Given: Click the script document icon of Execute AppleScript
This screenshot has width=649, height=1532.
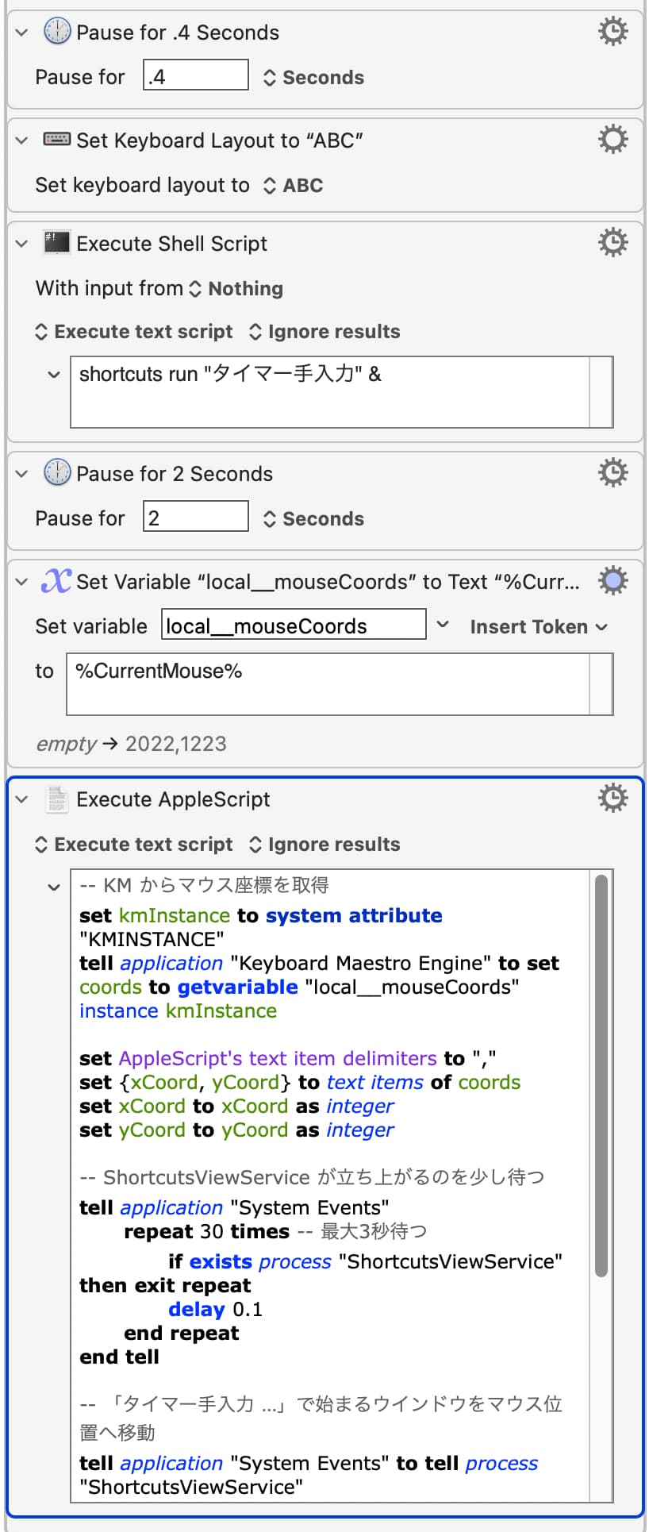Looking at the screenshot, I should coord(56,799).
